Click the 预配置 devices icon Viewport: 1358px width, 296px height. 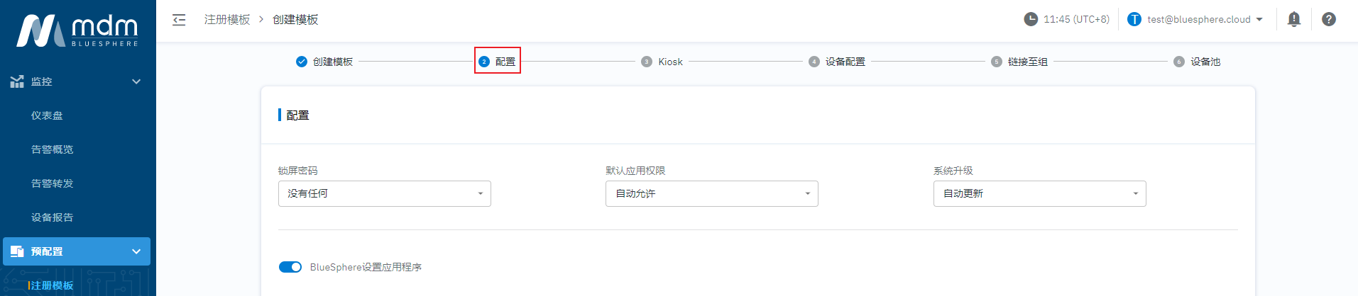point(17,251)
